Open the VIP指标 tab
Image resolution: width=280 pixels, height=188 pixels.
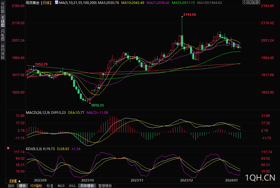36,186
